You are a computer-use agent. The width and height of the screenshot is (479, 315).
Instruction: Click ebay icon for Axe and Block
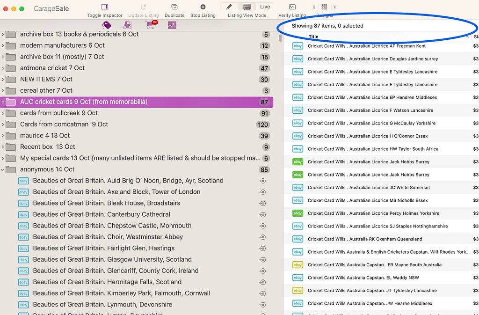[23, 192]
